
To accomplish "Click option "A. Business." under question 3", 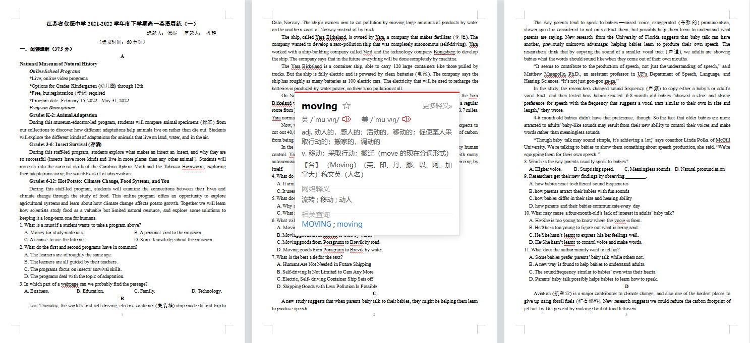I will click(37, 291).
